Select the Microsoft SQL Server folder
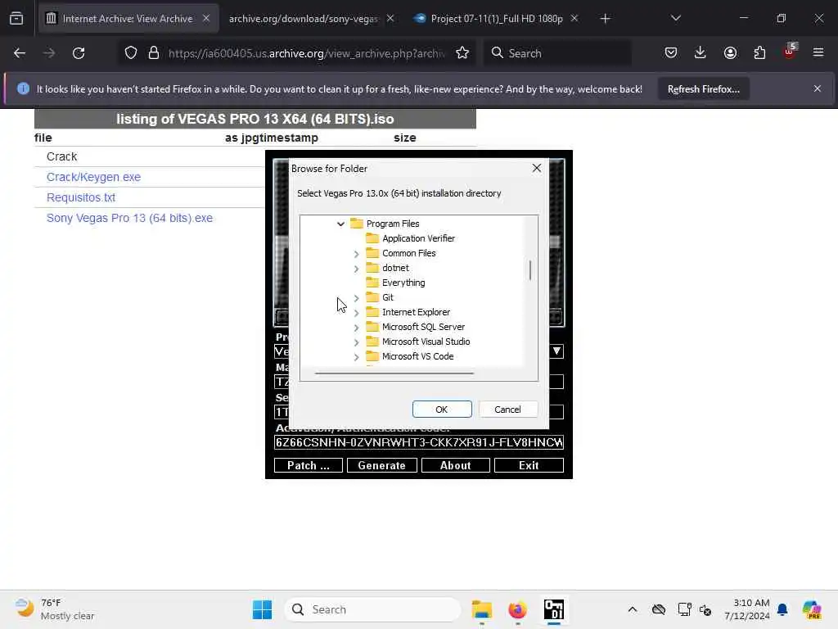This screenshot has height=629, width=838. click(x=423, y=327)
